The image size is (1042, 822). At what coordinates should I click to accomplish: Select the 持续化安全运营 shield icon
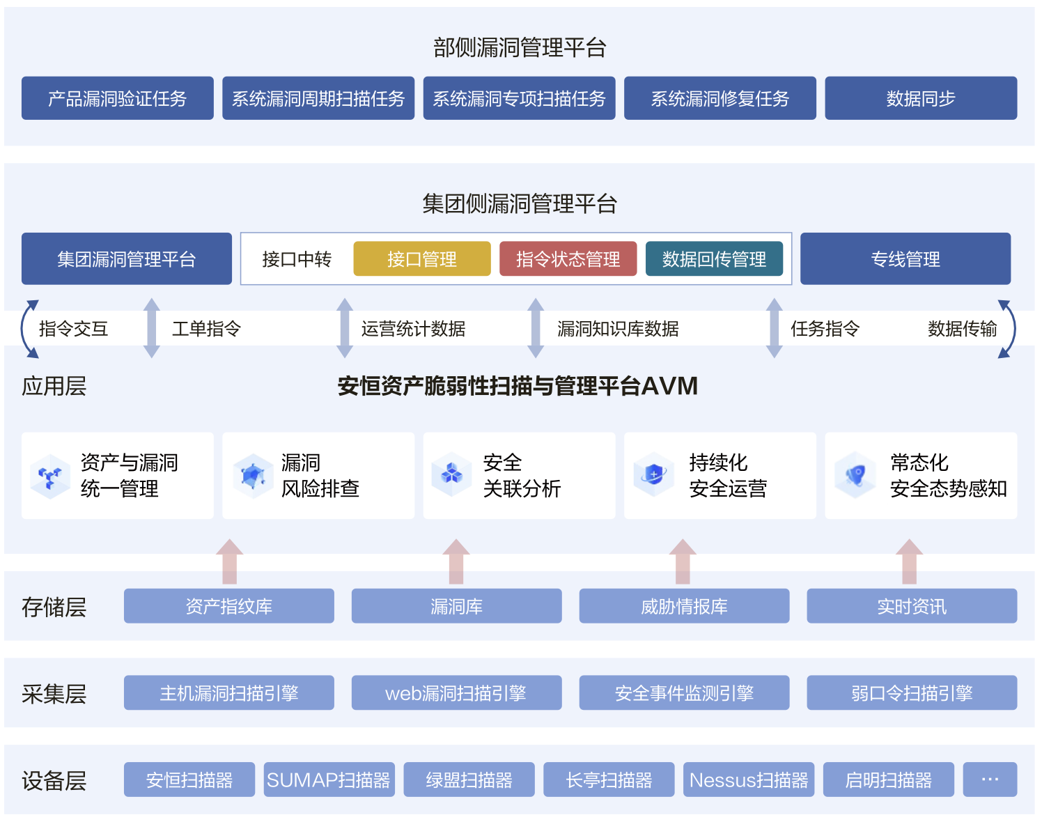tap(653, 475)
